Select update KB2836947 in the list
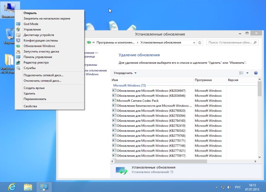The image size is (266, 192). 151,91
